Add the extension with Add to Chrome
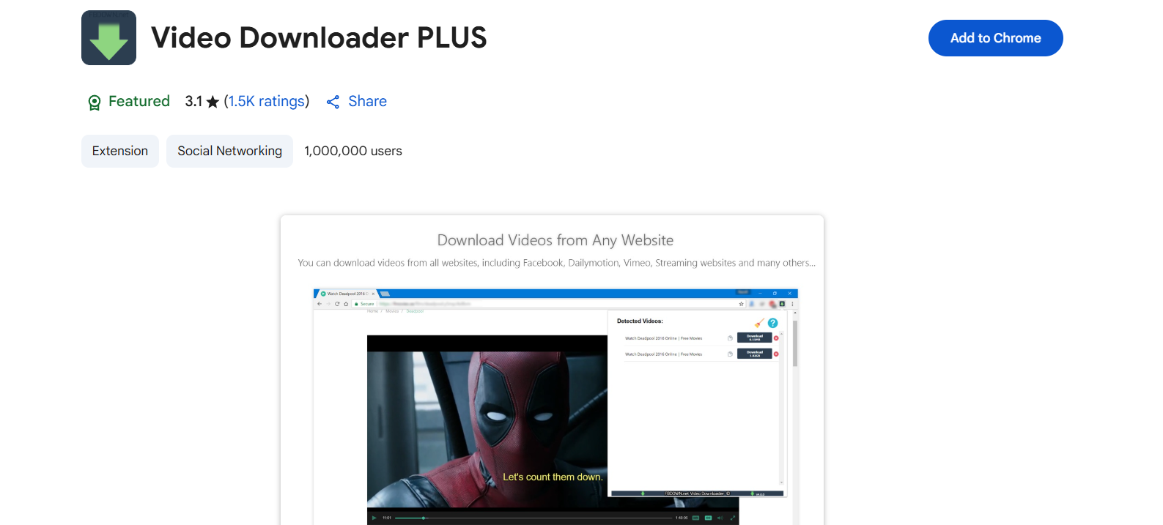 995,38
